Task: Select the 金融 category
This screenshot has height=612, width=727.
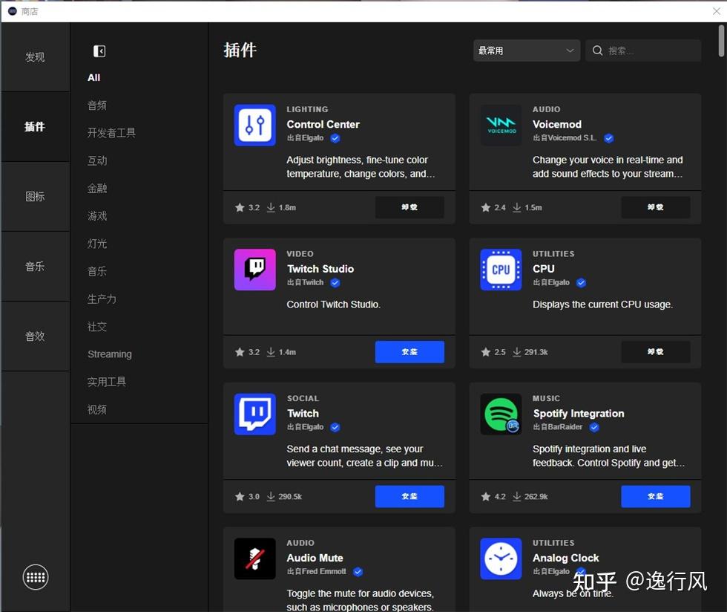Action: pyautogui.click(x=97, y=188)
